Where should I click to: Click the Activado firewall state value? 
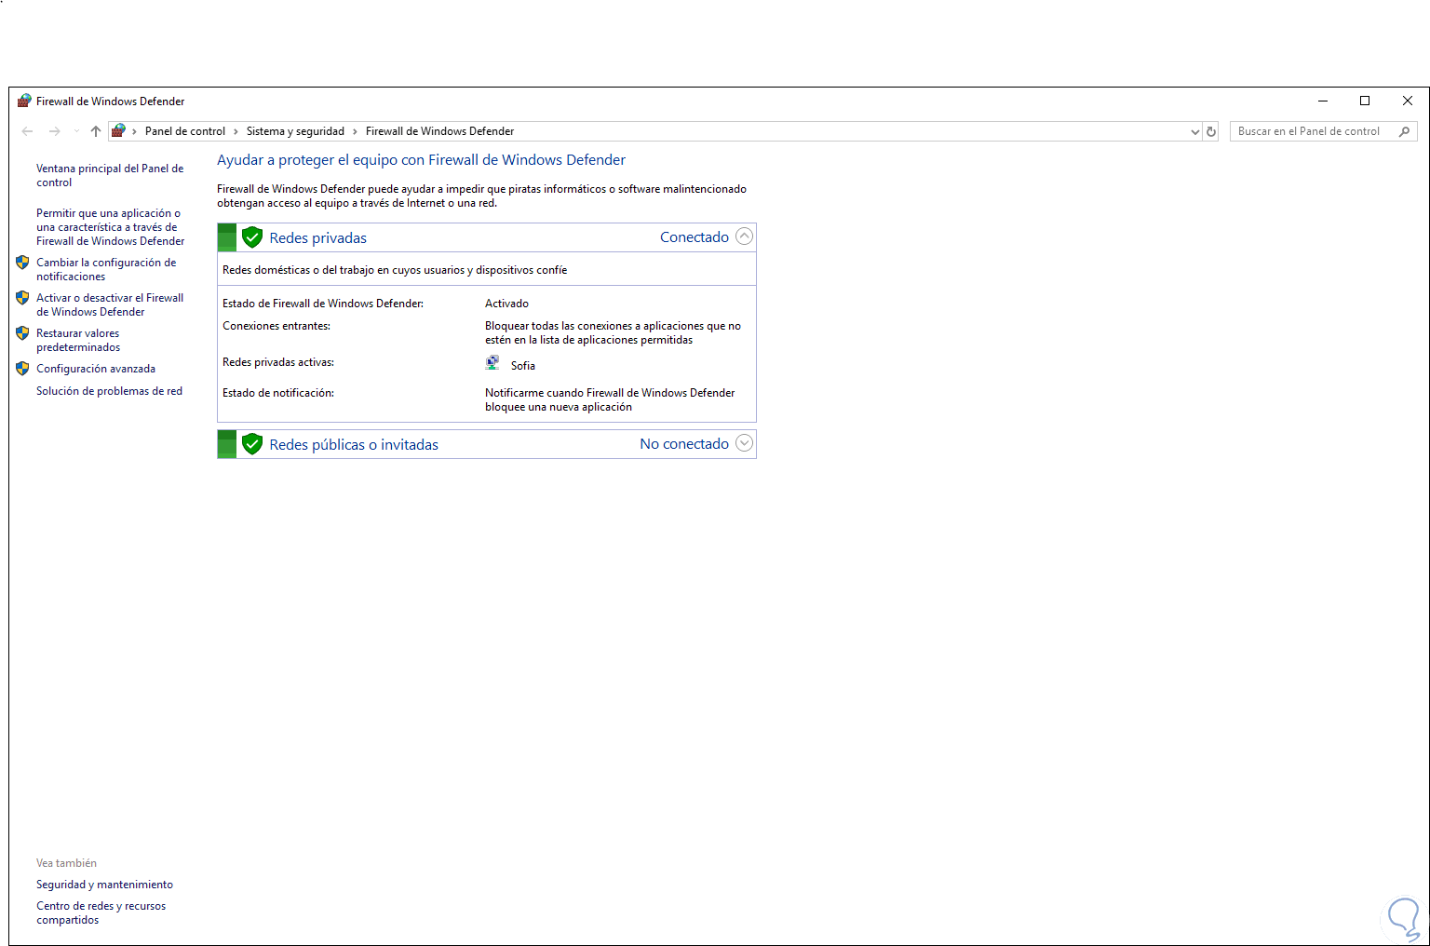506,304
